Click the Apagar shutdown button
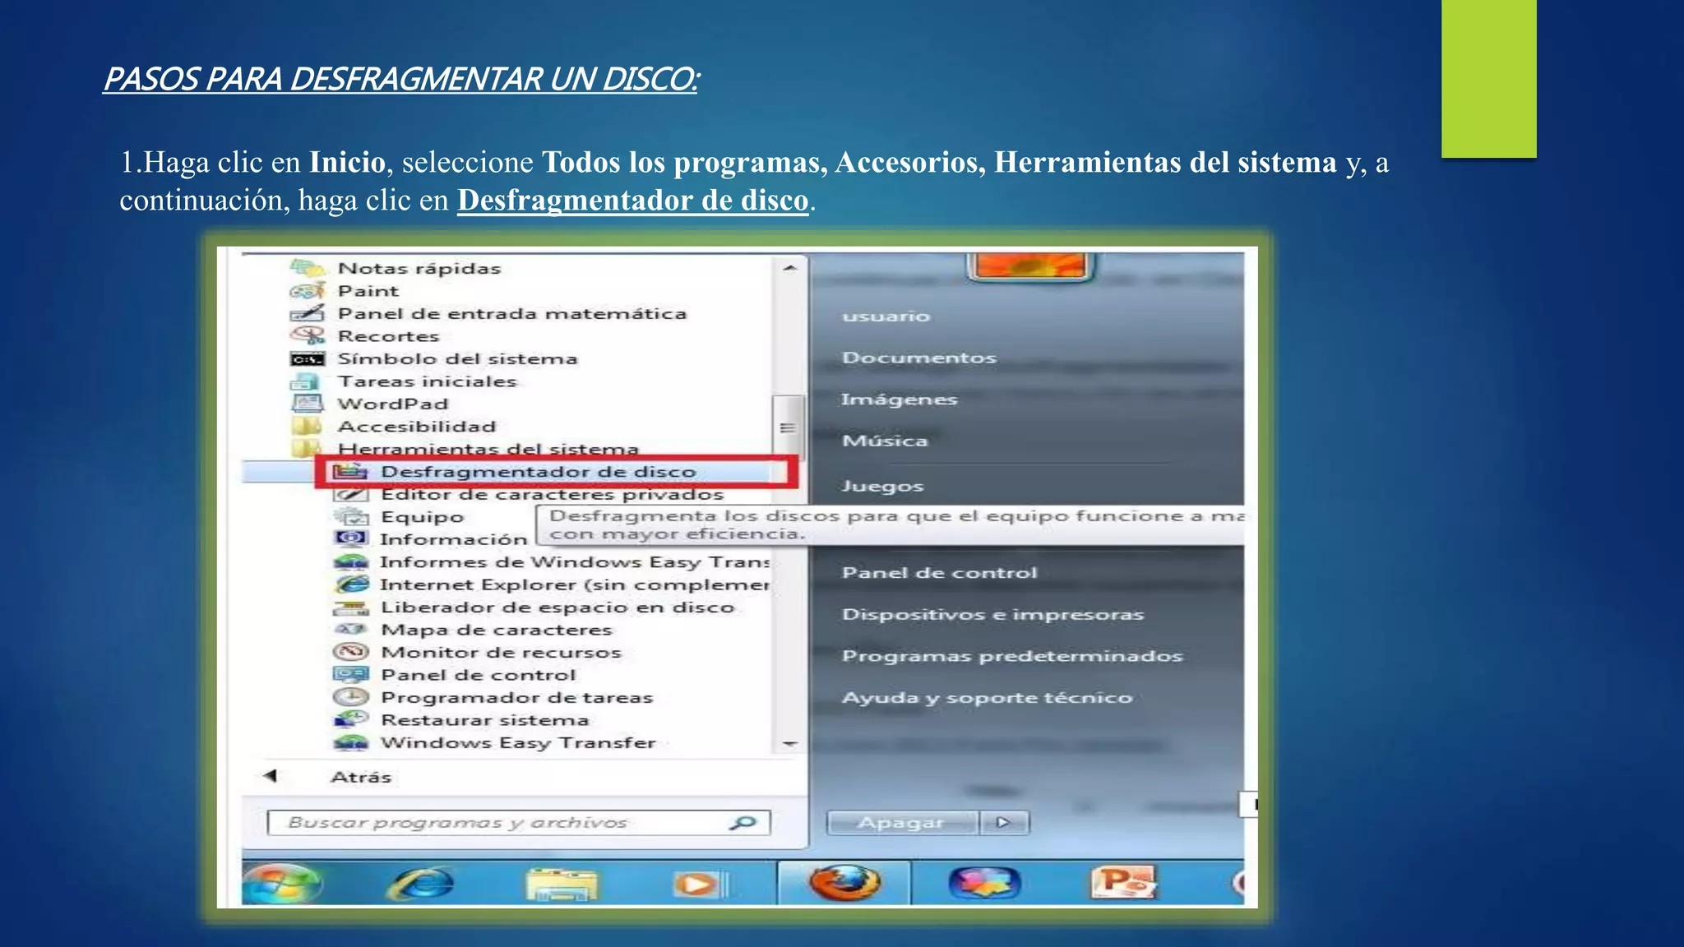 pos(903,822)
